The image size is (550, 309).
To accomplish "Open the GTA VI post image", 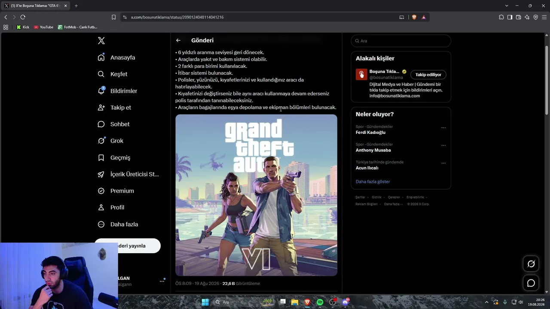I will pyautogui.click(x=256, y=195).
